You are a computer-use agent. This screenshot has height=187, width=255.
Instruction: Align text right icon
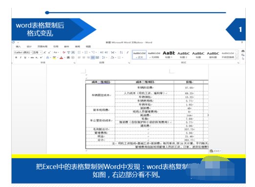88,58
